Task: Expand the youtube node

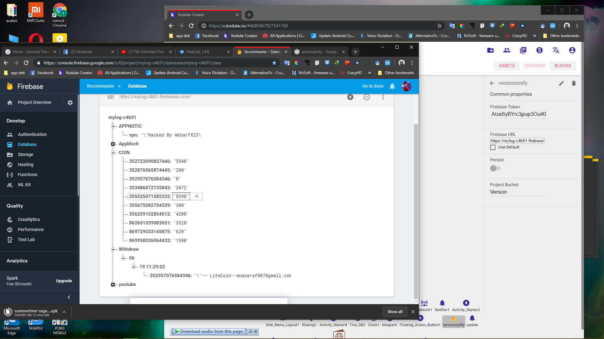Action: (113, 285)
